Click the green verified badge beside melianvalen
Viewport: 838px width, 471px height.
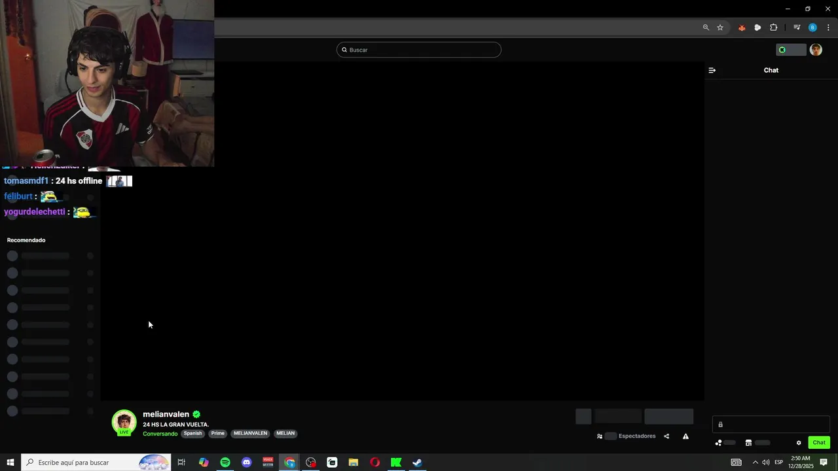tap(196, 414)
